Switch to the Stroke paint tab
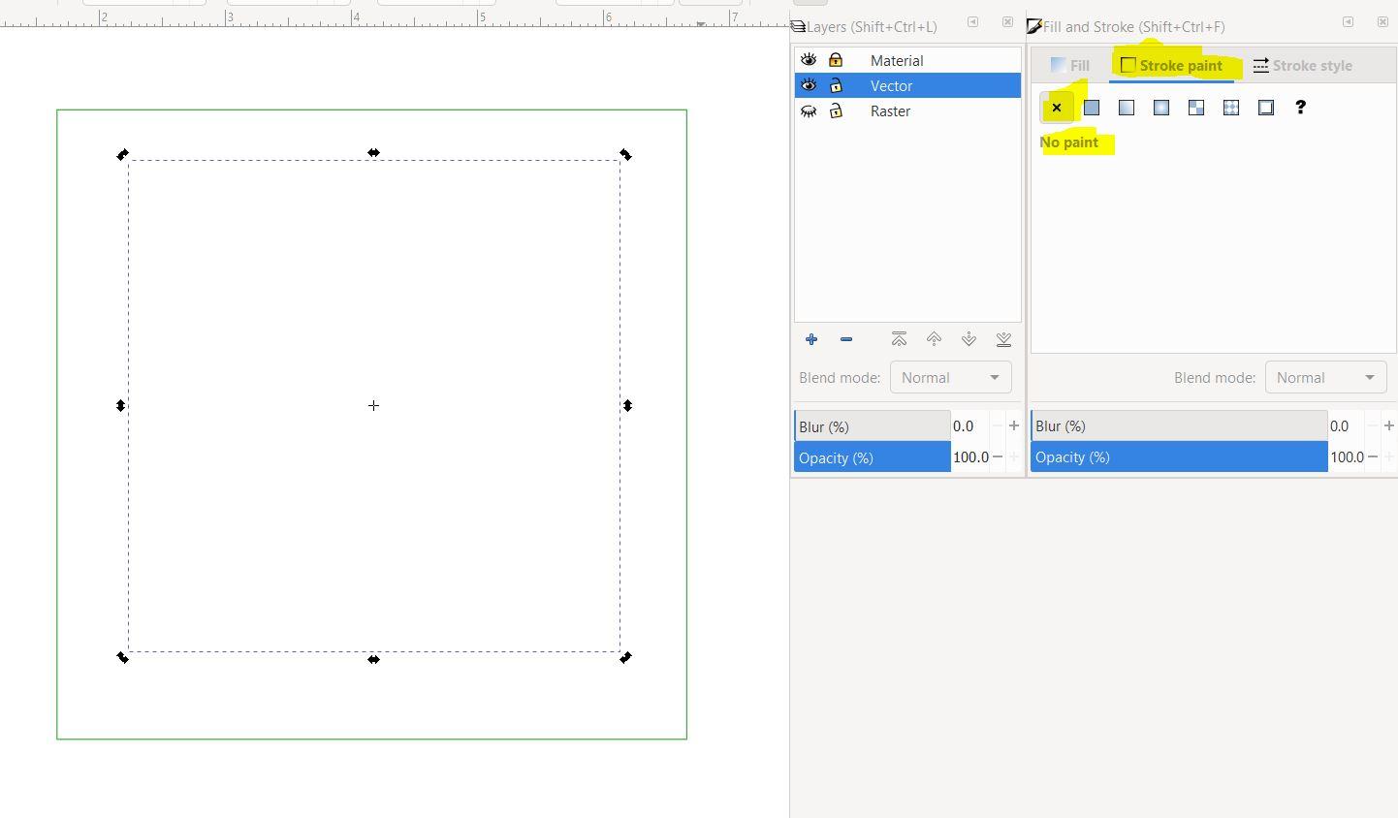Screen dimensions: 1398x818 pyautogui.click(x=1171, y=65)
